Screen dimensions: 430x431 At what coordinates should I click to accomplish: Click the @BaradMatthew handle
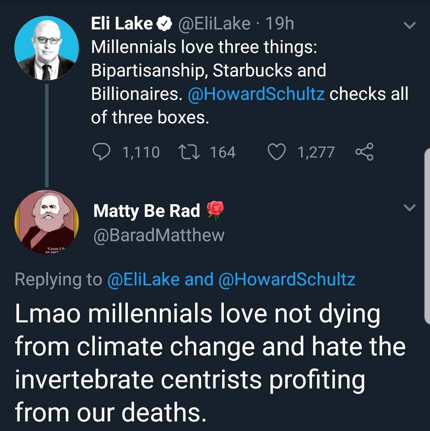click(x=159, y=235)
